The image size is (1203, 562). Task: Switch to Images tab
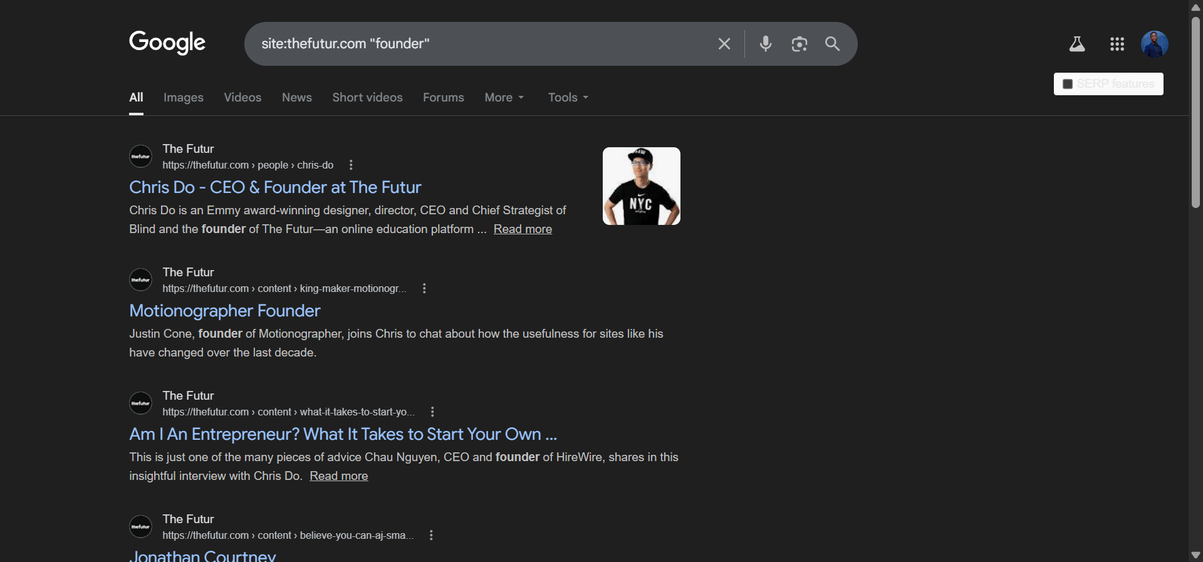pyautogui.click(x=184, y=98)
